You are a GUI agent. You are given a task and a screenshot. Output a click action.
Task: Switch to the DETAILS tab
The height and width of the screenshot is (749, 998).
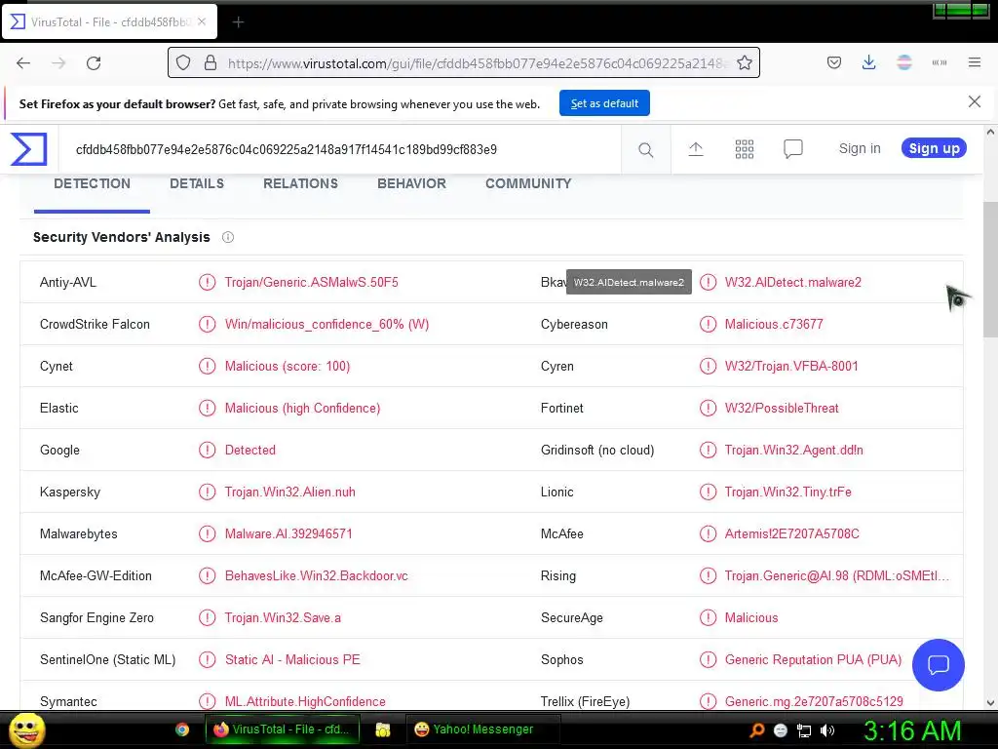click(197, 183)
